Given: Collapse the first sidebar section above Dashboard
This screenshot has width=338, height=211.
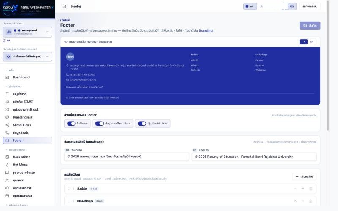Looking at the screenshot, I should pyautogui.click(x=10, y=70).
